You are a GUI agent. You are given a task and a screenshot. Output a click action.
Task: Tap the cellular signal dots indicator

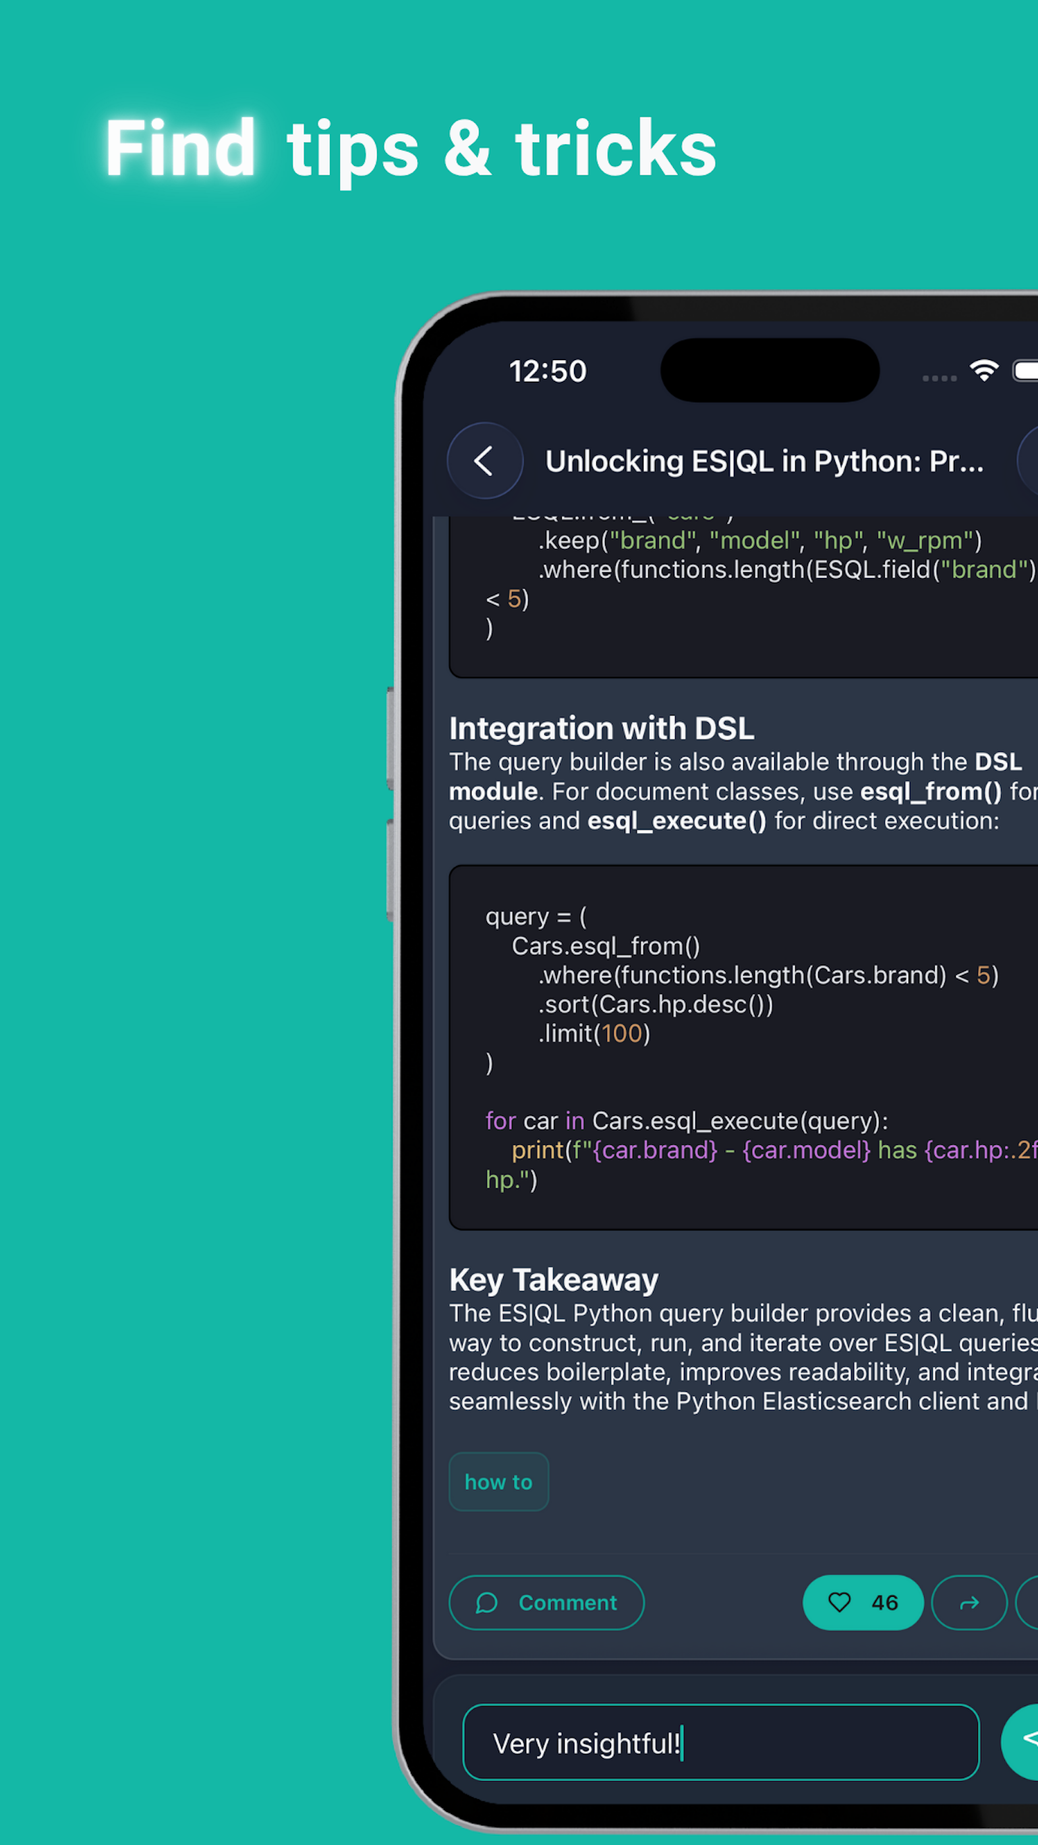click(x=940, y=378)
